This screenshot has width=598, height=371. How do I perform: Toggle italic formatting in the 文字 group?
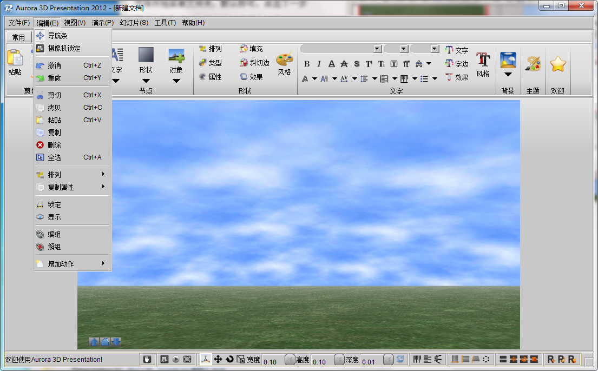[x=319, y=63]
